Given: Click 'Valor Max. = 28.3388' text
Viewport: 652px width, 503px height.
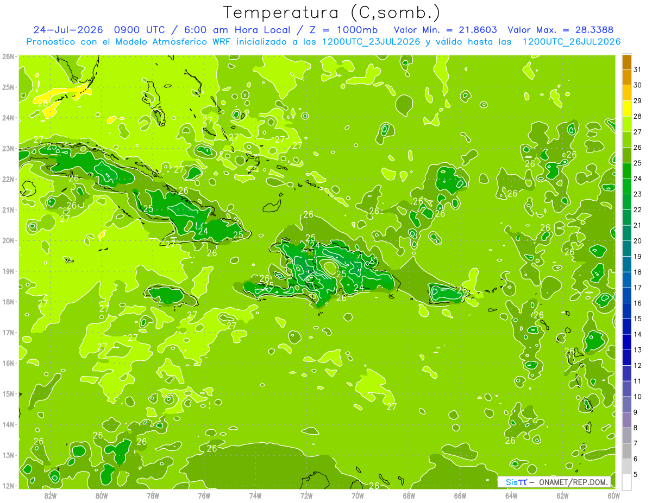Looking at the screenshot, I should [x=560, y=29].
